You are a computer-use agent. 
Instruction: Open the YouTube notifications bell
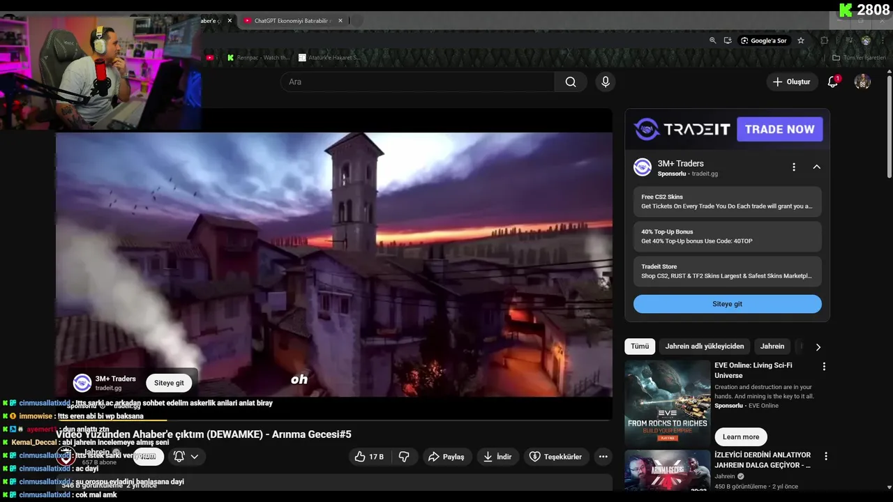(832, 82)
